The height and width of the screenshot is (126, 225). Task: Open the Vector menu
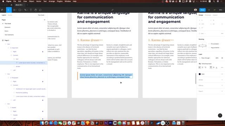39,1
